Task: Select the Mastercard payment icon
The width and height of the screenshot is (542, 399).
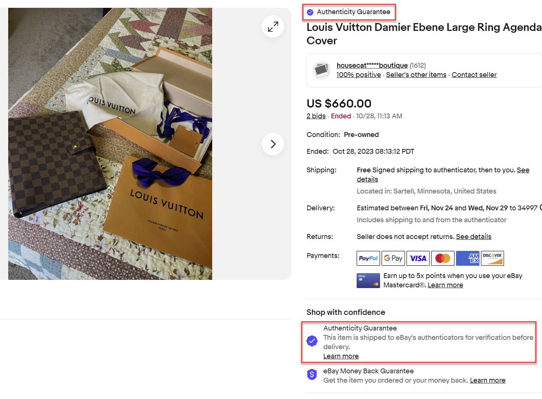Action: click(443, 258)
